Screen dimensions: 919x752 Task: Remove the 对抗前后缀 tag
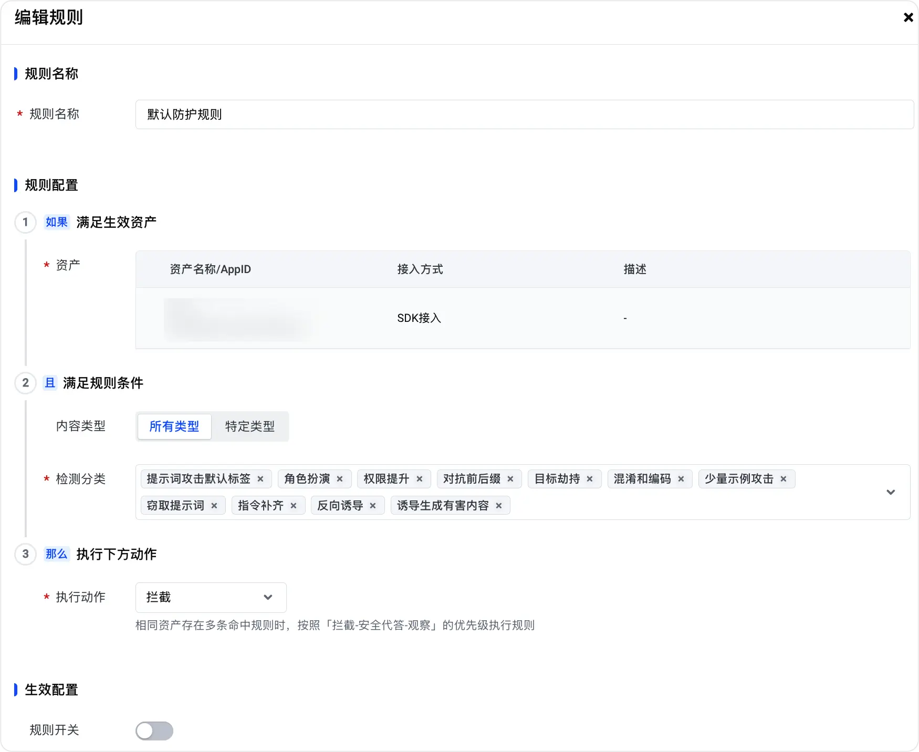[x=510, y=479]
